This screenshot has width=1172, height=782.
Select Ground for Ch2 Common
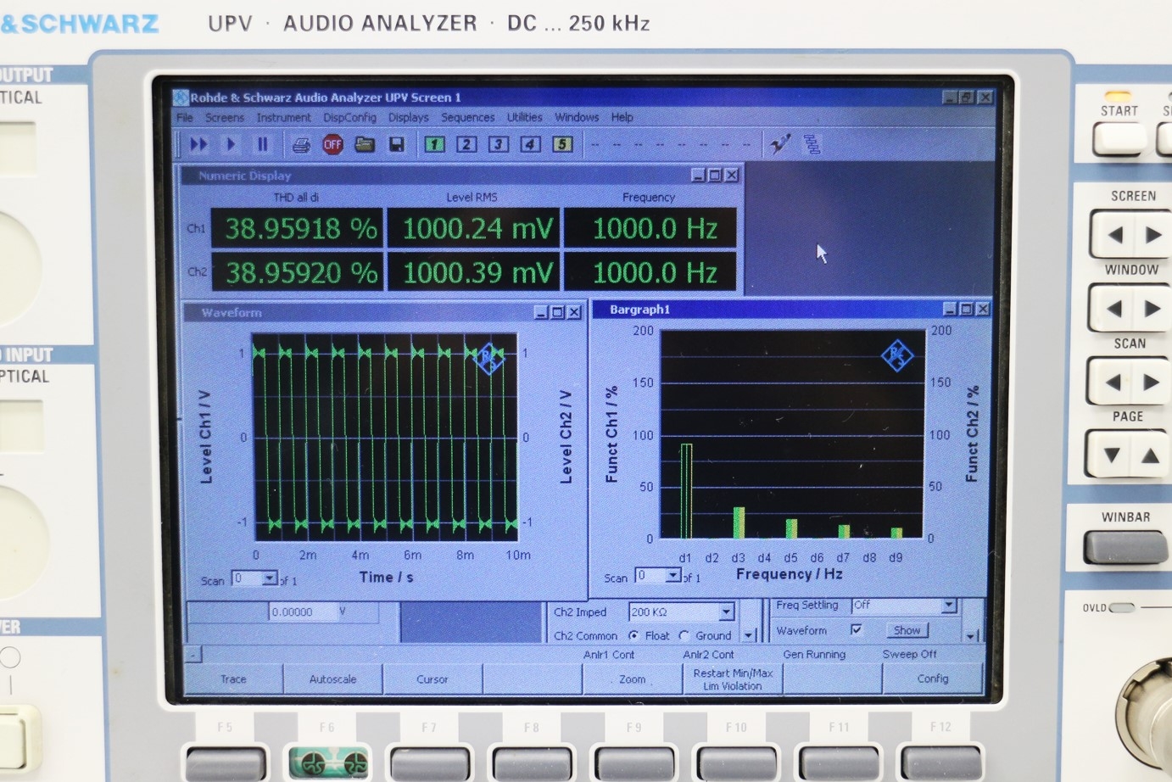click(x=684, y=635)
